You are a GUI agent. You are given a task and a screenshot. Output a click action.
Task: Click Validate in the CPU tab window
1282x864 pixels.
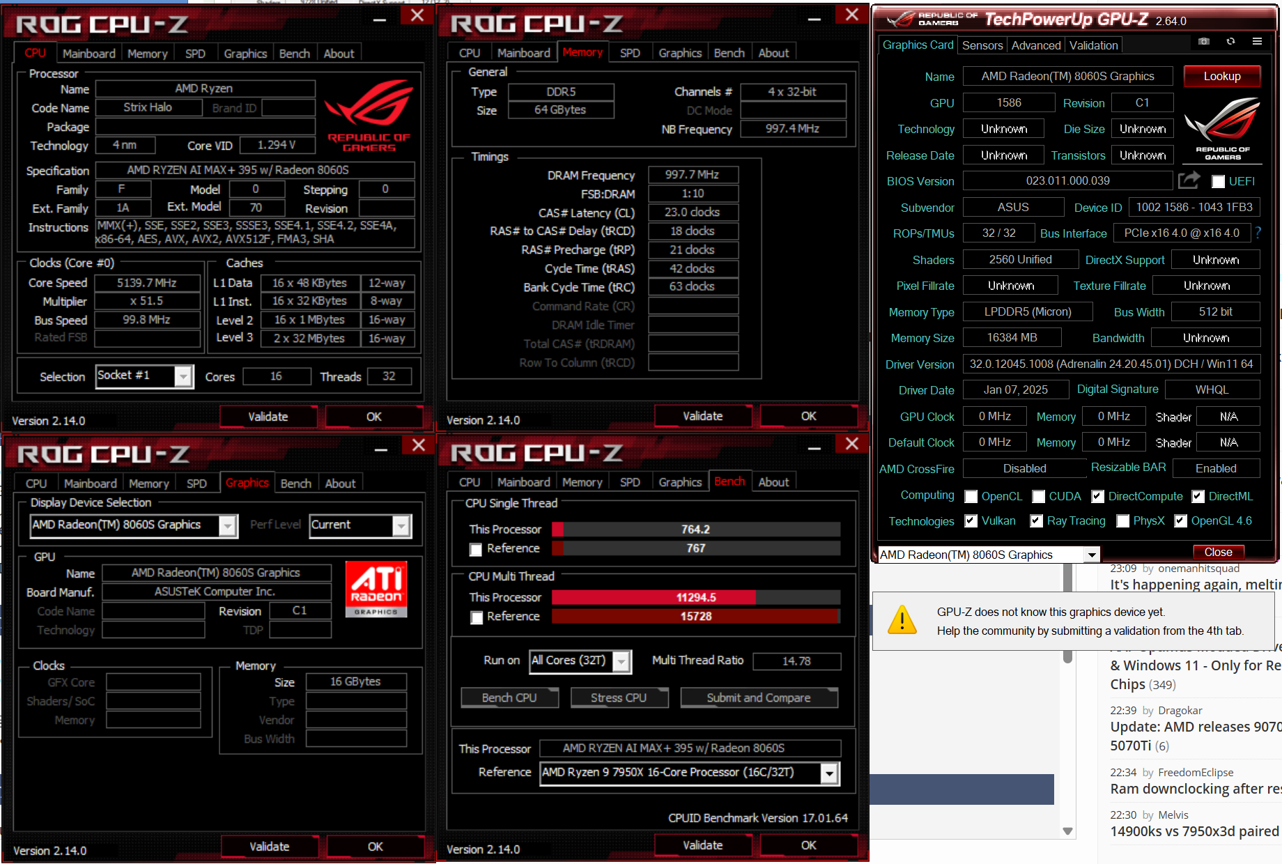pos(268,417)
